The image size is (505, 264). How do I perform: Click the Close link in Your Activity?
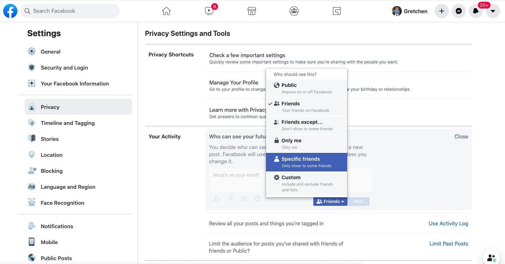[x=461, y=137]
